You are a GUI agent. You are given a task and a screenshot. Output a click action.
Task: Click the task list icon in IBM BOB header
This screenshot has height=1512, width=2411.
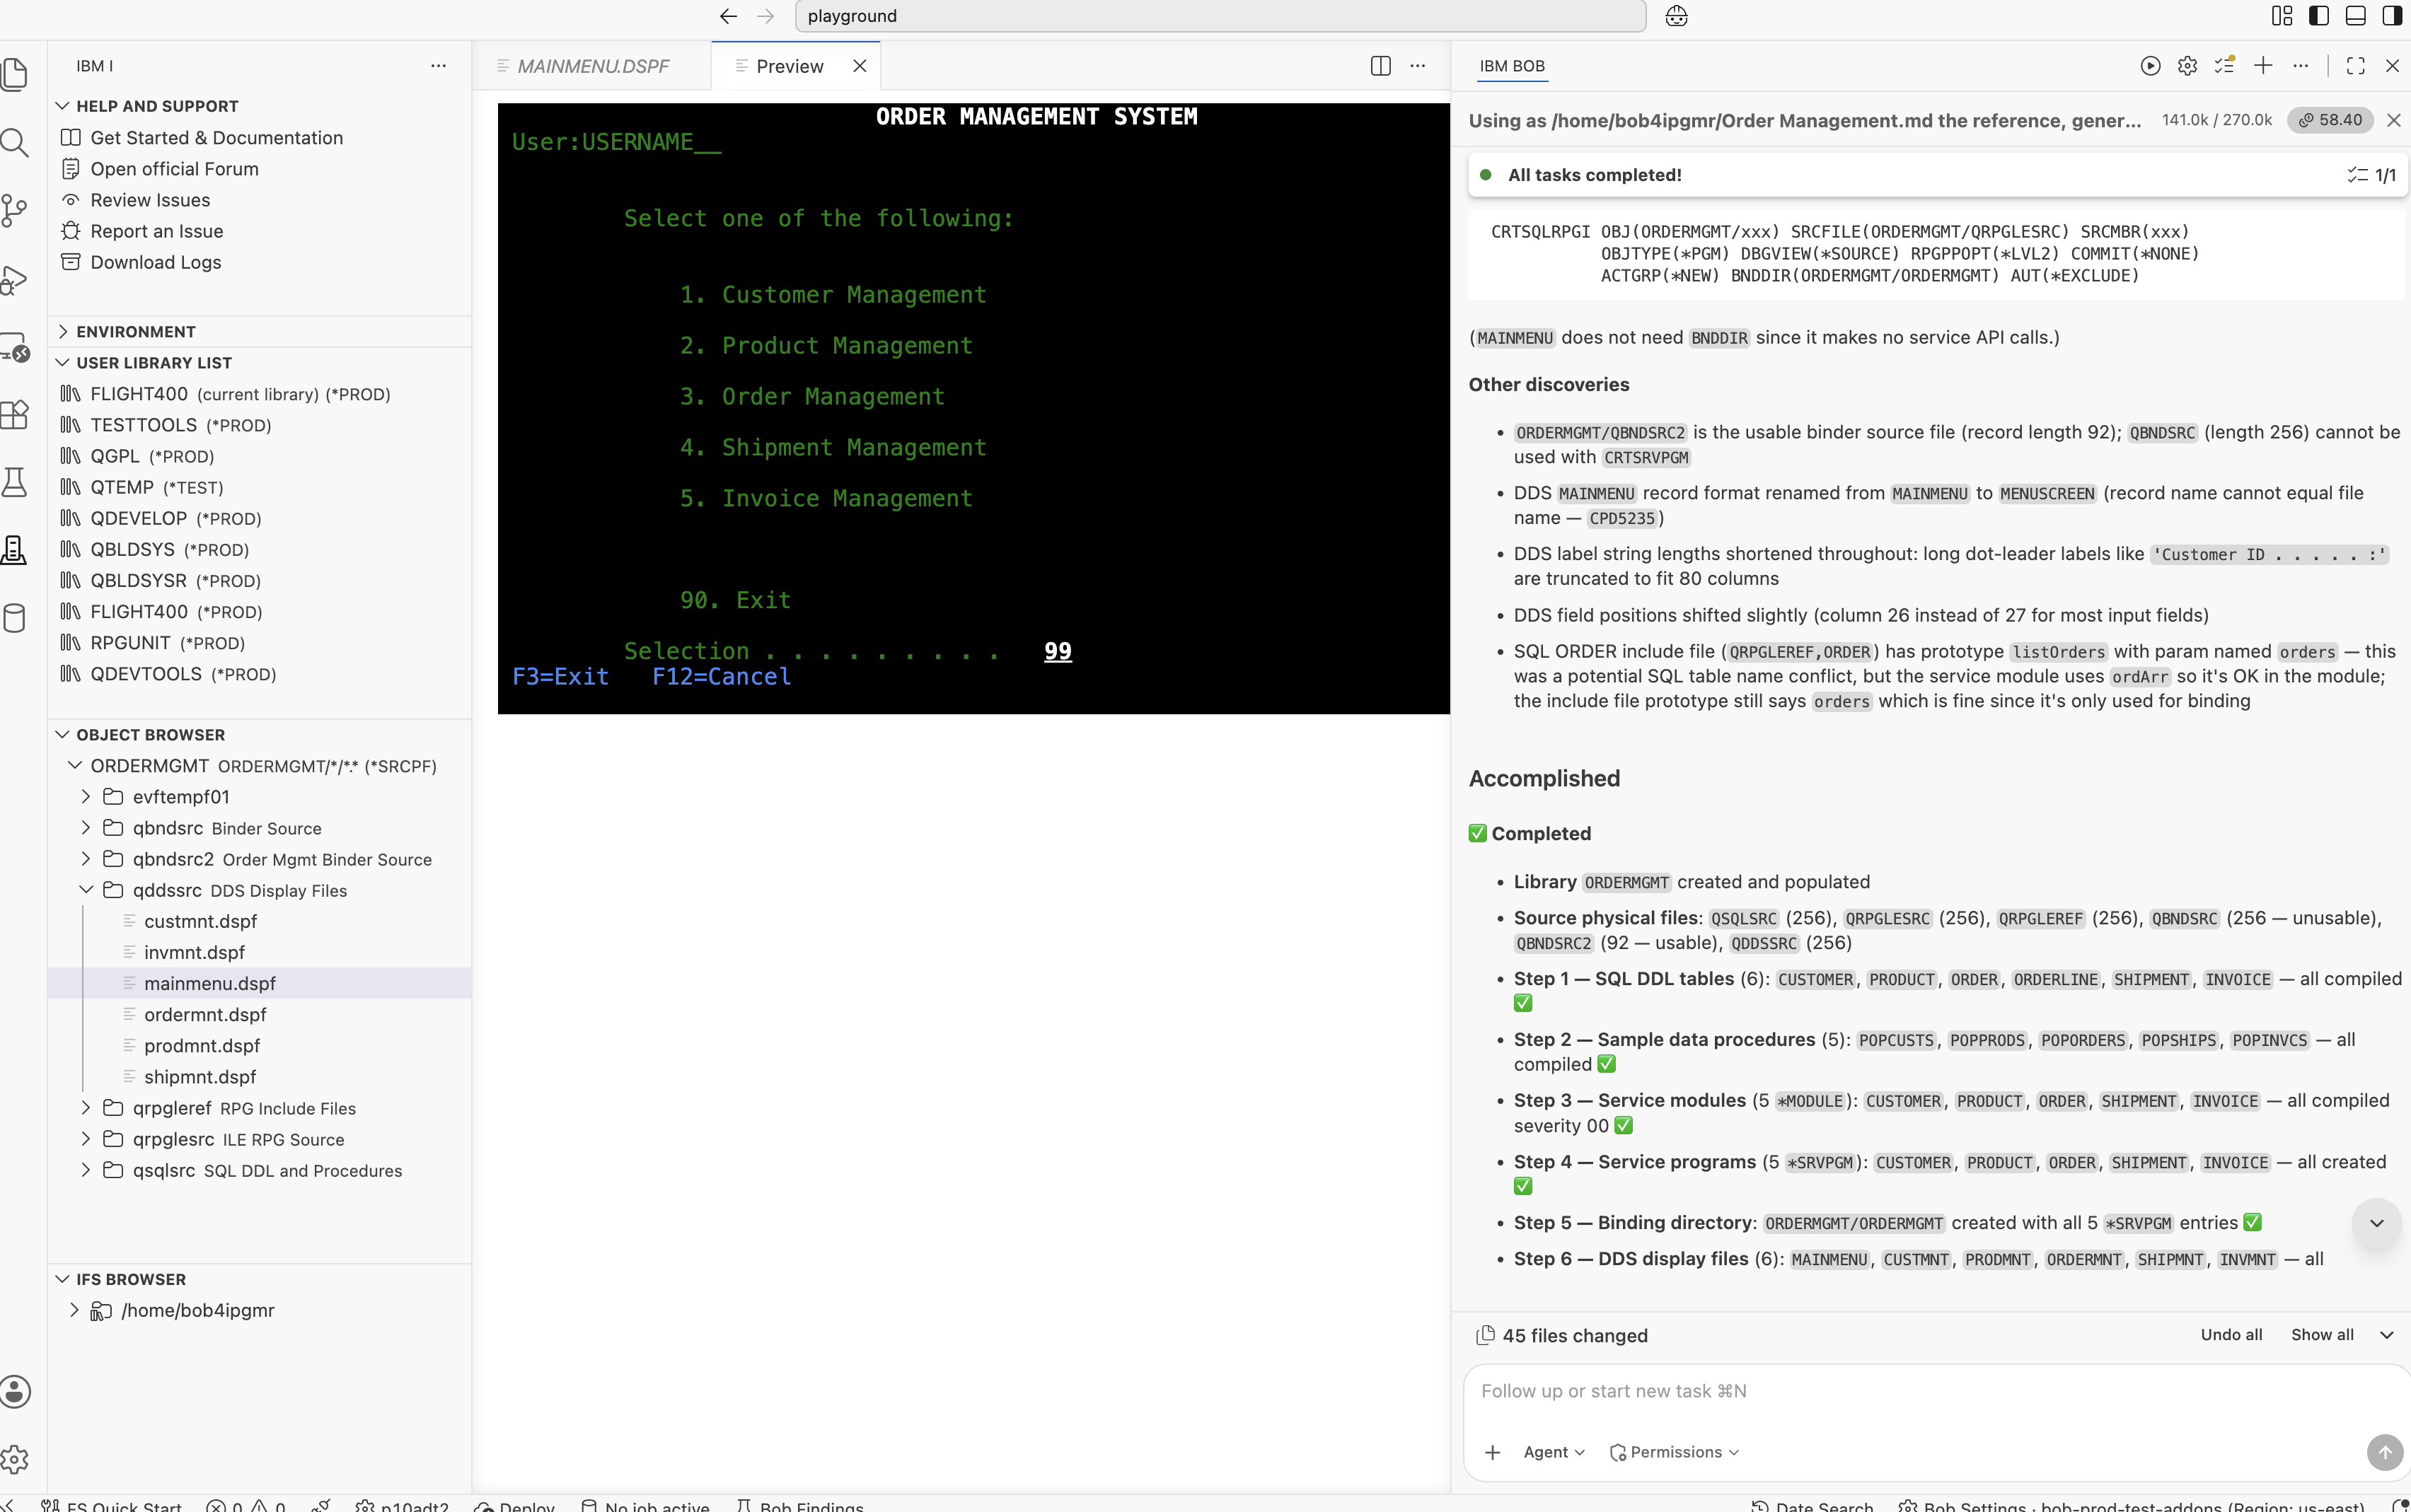tap(2225, 66)
